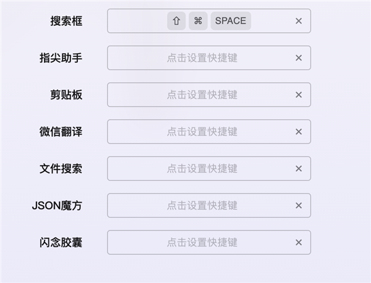Viewport: 371px width, 283px height.
Task: Set a shortcut in the 指尖助手 field
Action: 202,58
